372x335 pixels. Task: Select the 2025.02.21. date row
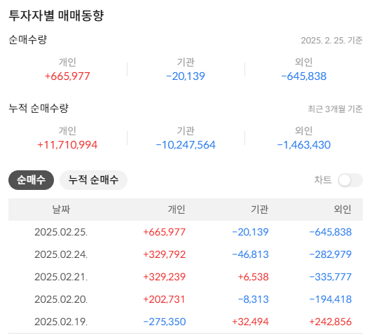pos(186,277)
